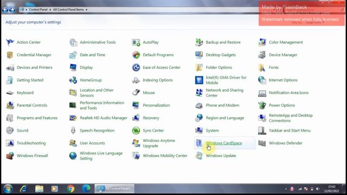Screen dimensions: 347x195
Task: Open Network and Sharing Center
Action: point(224,93)
